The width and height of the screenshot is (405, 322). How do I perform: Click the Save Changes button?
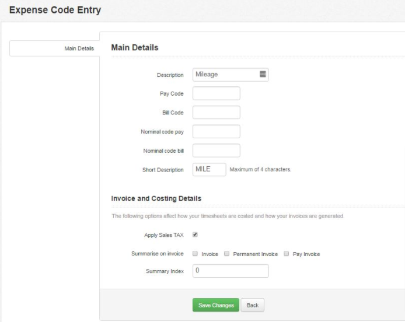pos(216,305)
